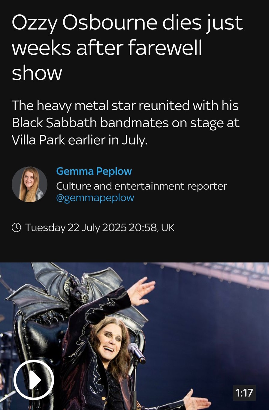Screen dimensions: 269x410
Task: Click the Culture and entertainment reporter label
Action: [141, 186]
